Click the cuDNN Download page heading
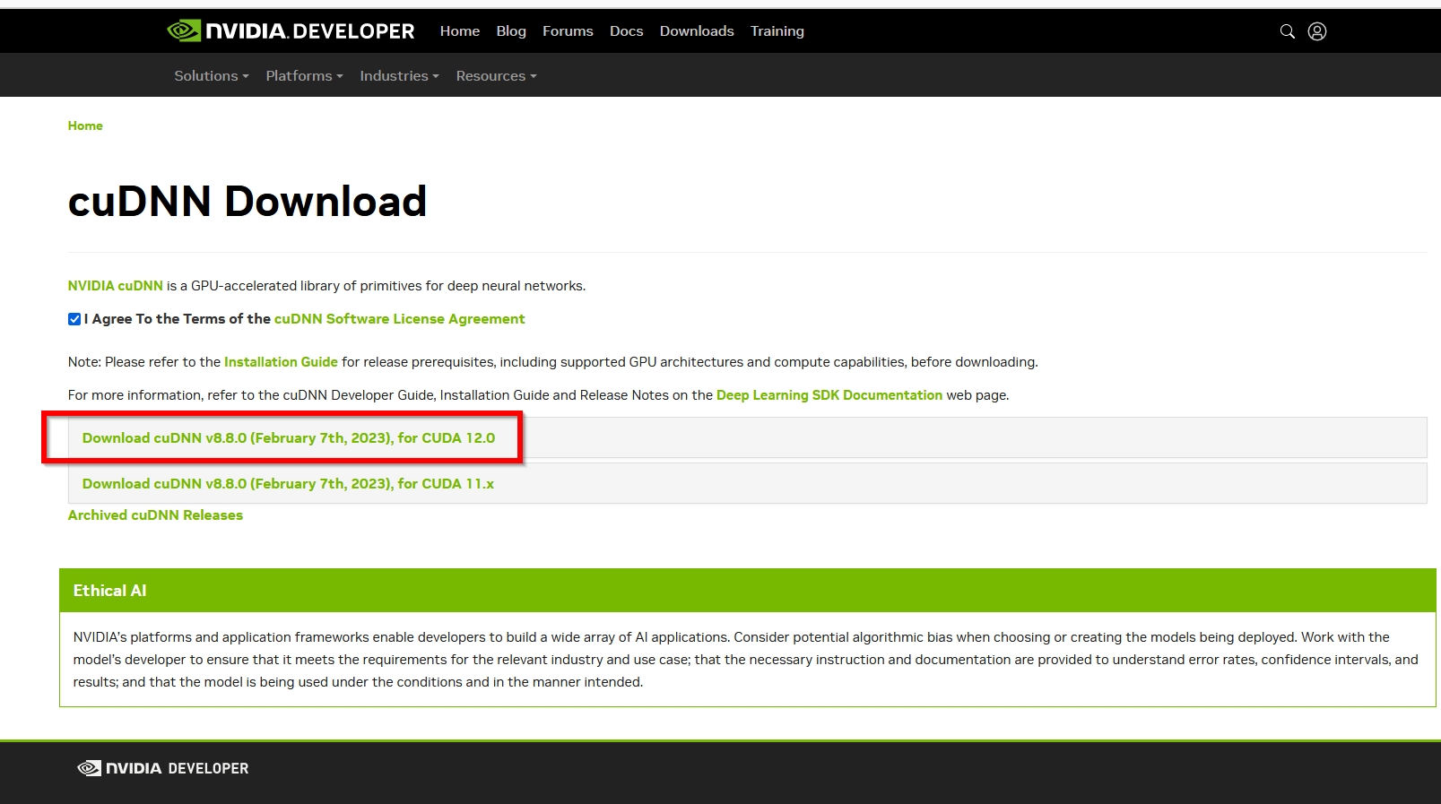Viewport: 1441px width, 804px height. pyautogui.click(x=247, y=202)
